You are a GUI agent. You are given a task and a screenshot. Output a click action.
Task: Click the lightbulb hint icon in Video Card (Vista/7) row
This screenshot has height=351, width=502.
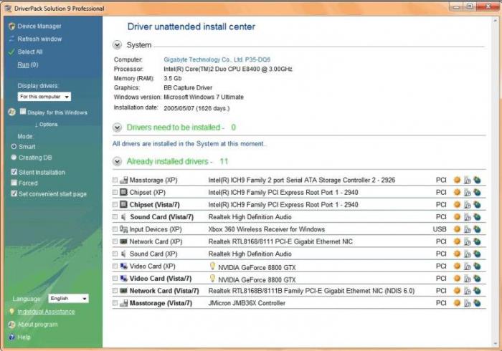point(212,278)
